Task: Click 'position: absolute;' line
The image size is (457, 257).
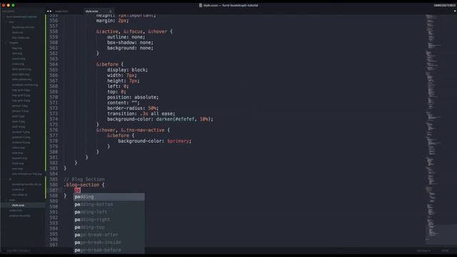Action: point(133,97)
